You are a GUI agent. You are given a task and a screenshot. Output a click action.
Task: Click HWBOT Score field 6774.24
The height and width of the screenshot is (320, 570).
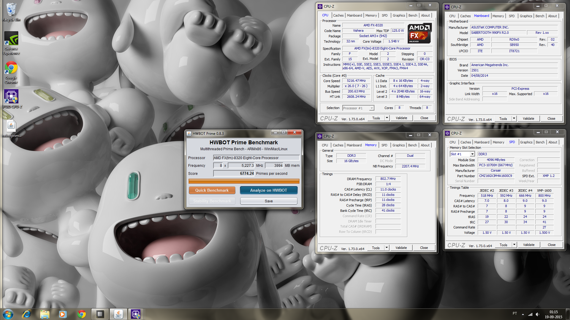[234, 174]
